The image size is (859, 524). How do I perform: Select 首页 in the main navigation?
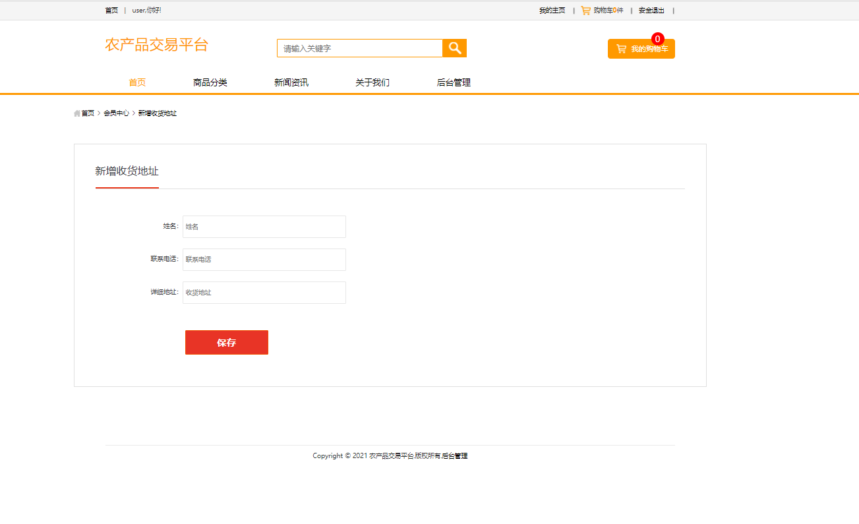[x=136, y=82]
